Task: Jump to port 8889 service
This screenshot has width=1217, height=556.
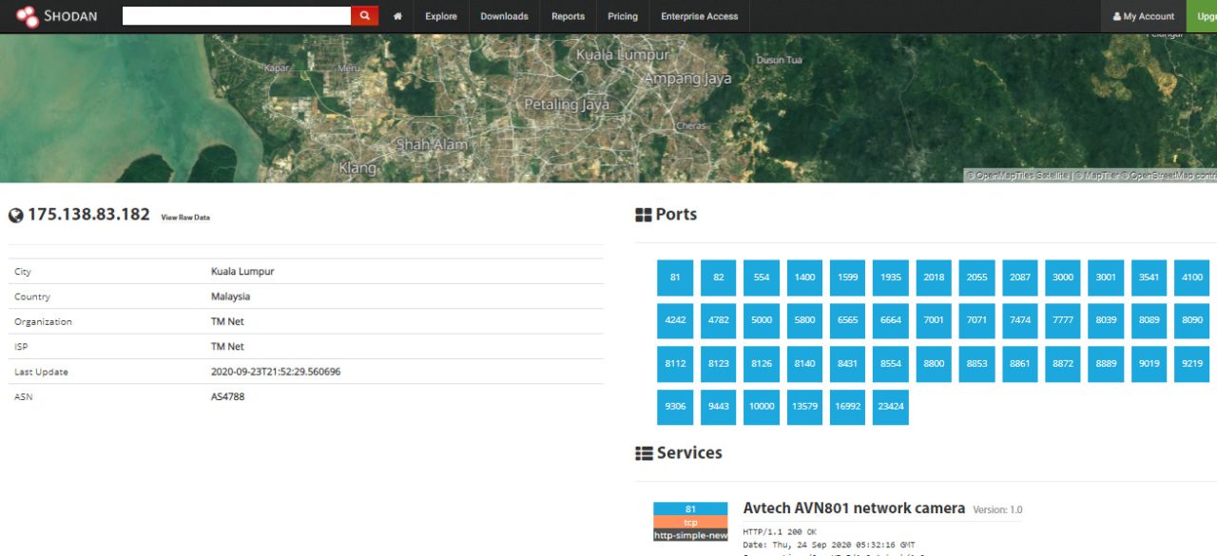Action: 1107,364
